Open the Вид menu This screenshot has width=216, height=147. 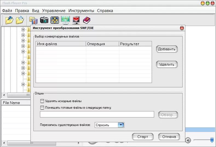tap(36, 11)
